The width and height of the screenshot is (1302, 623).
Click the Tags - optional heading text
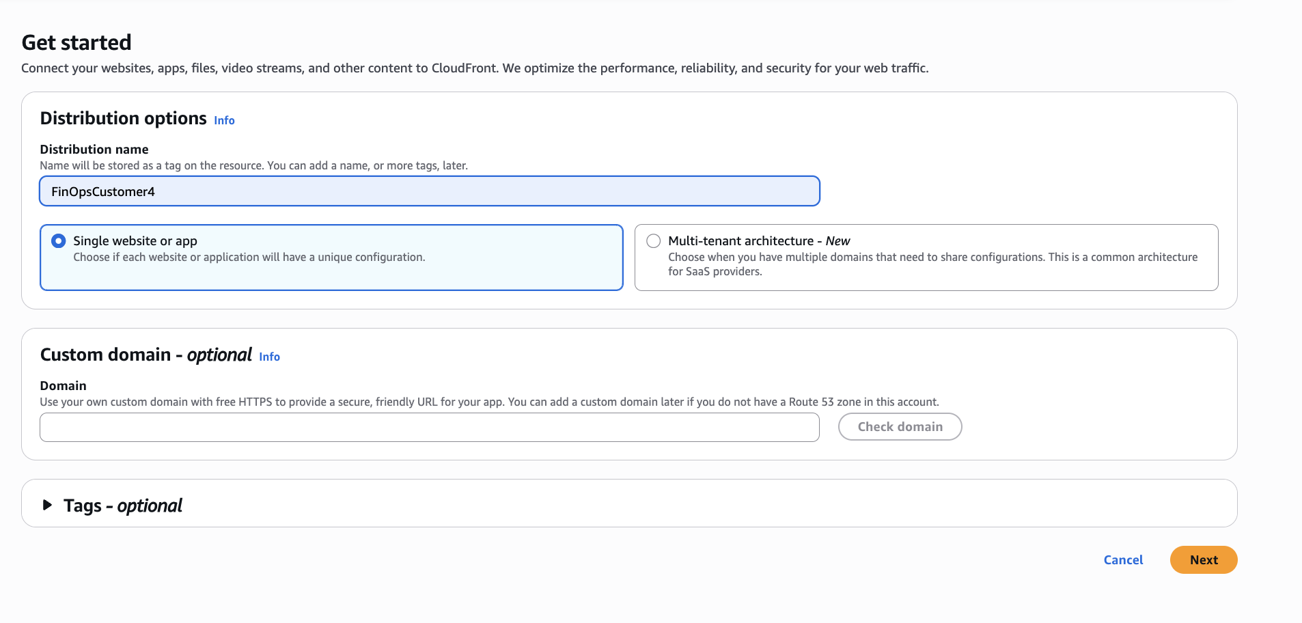123,506
